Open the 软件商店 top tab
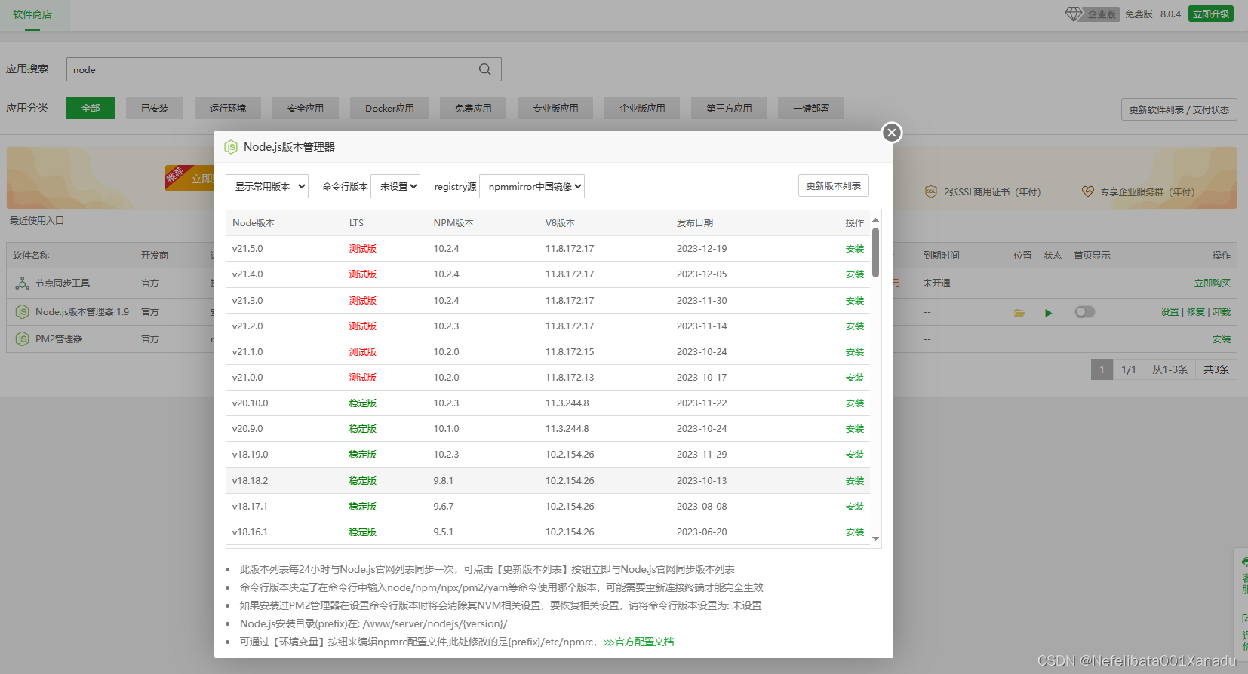The image size is (1248, 674). point(32,14)
